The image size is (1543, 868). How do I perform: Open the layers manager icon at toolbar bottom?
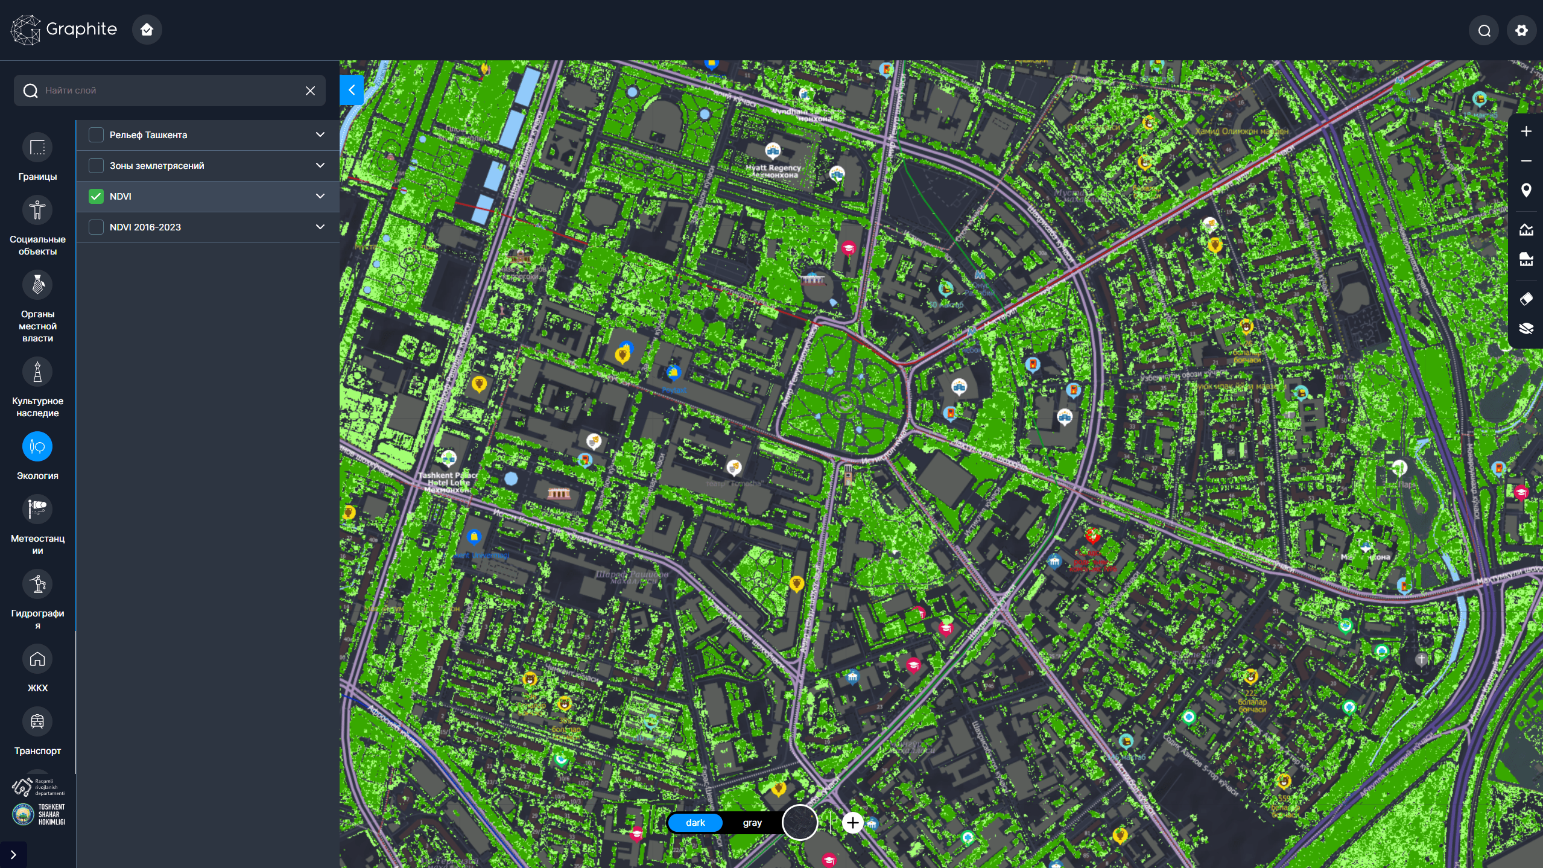(x=1526, y=329)
